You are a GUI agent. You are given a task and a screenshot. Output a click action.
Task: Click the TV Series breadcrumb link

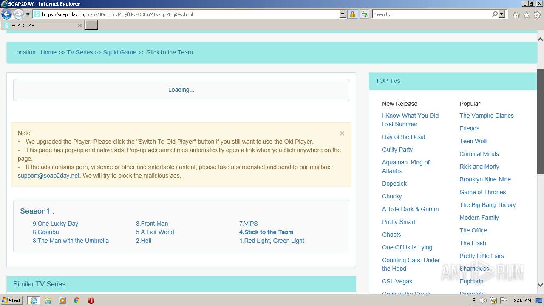pos(79,52)
